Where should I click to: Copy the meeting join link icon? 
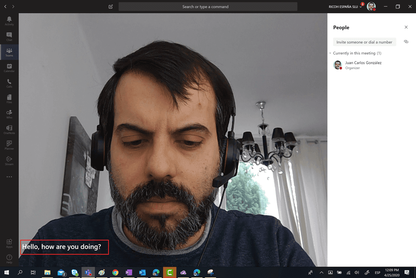click(406, 42)
